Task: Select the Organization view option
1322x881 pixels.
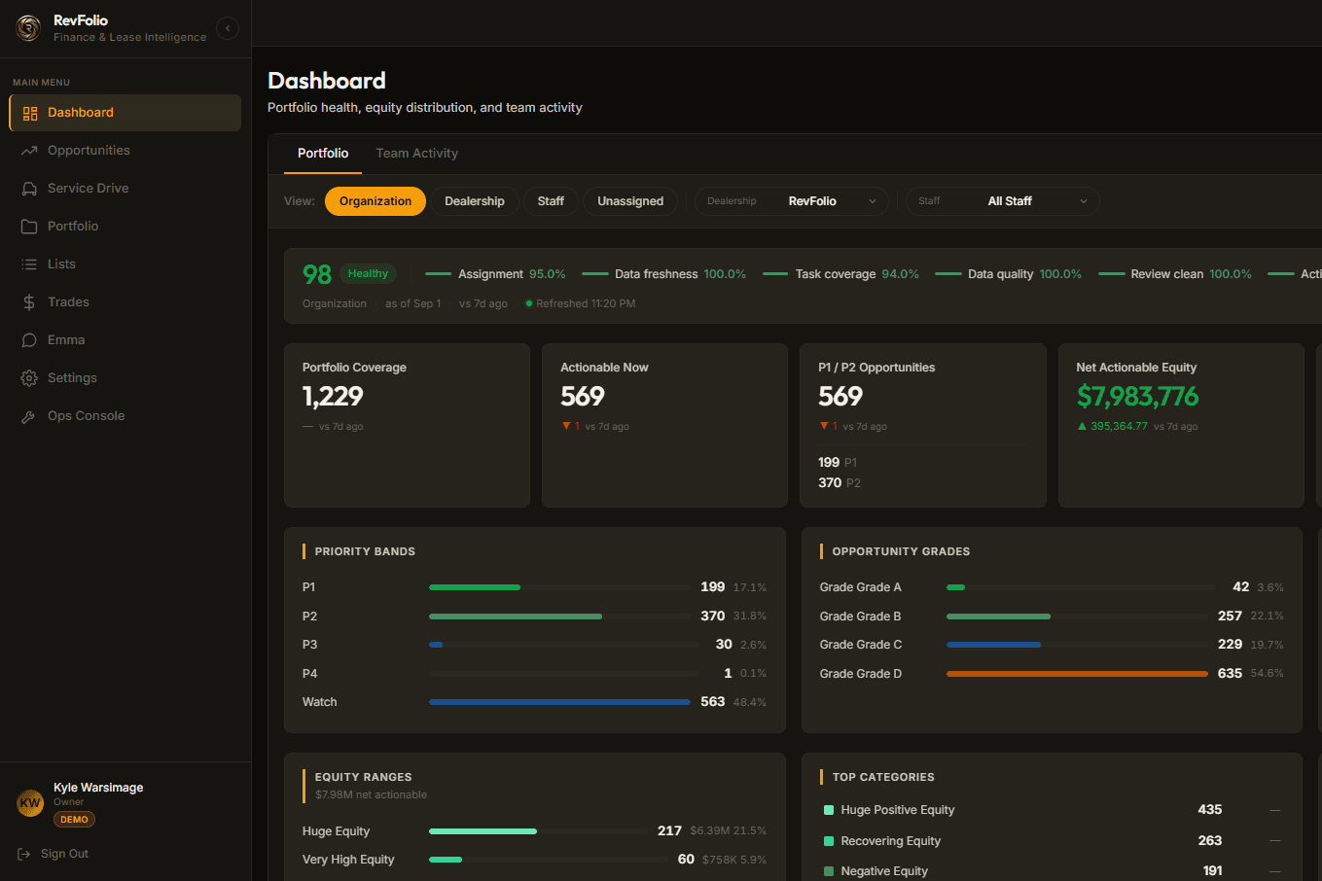Action: tap(375, 201)
